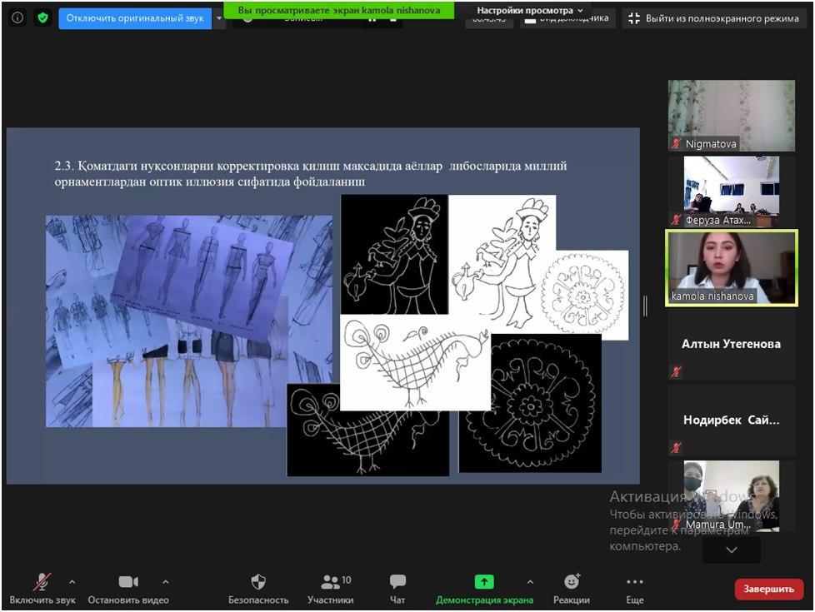Viewport: 815px width, 612px height.
Task: Open the Участники participants panel
Action: 330,582
